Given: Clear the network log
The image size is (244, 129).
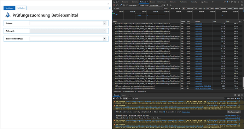Looking at the screenshot, I should coord(117,5).
